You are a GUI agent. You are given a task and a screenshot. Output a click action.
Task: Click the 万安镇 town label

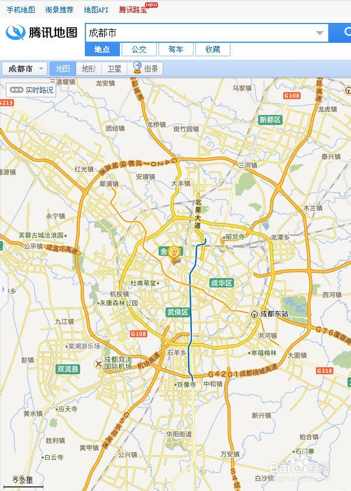[230, 455]
